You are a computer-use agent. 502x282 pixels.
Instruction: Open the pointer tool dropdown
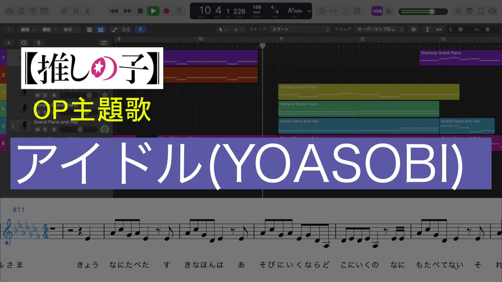223,29
